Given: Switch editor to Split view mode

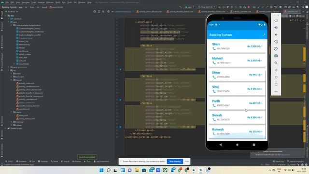Looking at the screenshot, I should (x=292, y=16).
